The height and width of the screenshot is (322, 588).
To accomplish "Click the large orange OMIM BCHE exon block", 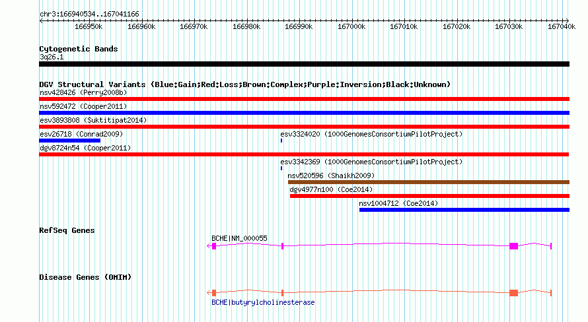I will [x=514, y=293].
